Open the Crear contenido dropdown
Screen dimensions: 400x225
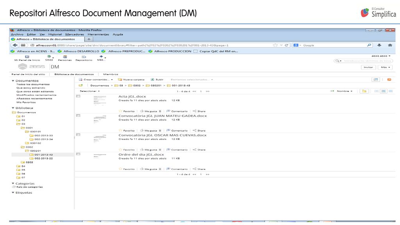coord(96,80)
